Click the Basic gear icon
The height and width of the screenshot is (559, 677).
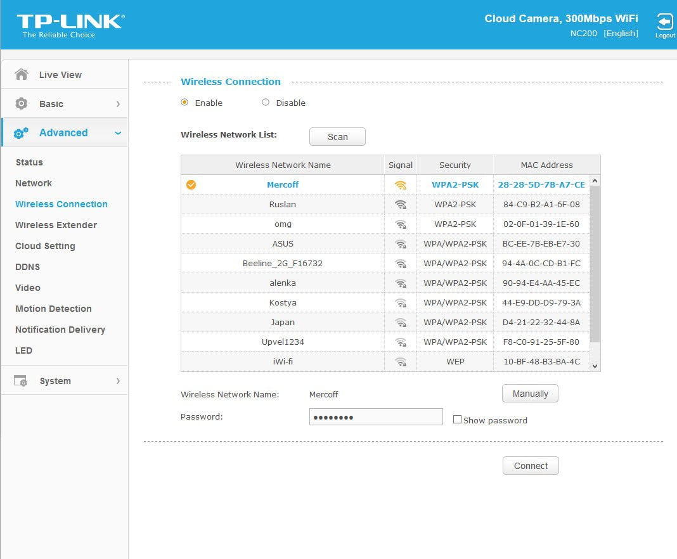click(x=21, y=103)
